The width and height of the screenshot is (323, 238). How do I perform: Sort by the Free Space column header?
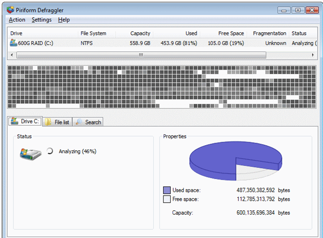(x=224, y=33)
